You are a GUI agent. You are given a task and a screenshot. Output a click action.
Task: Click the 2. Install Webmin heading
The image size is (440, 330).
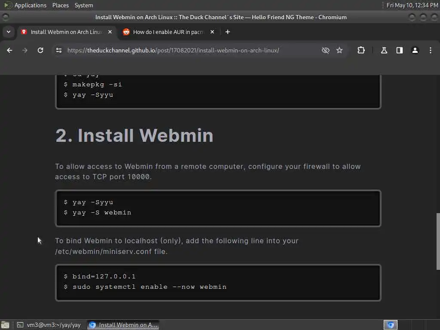pos(134,135)
